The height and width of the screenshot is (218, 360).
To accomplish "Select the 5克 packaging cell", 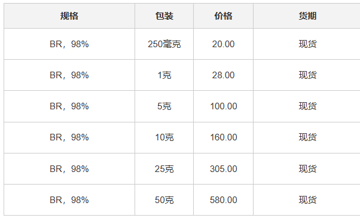I will [x=164, y=106].
